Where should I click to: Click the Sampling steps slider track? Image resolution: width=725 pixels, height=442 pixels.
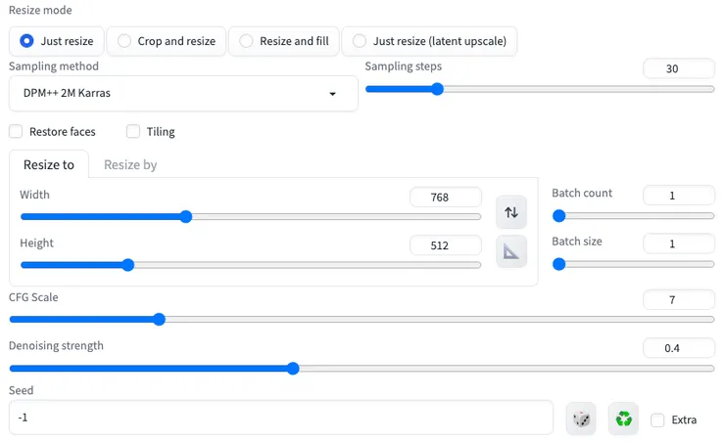click(539, 89)
